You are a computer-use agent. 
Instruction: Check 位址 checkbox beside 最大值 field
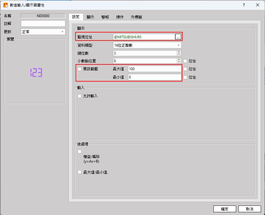(185, 69)
